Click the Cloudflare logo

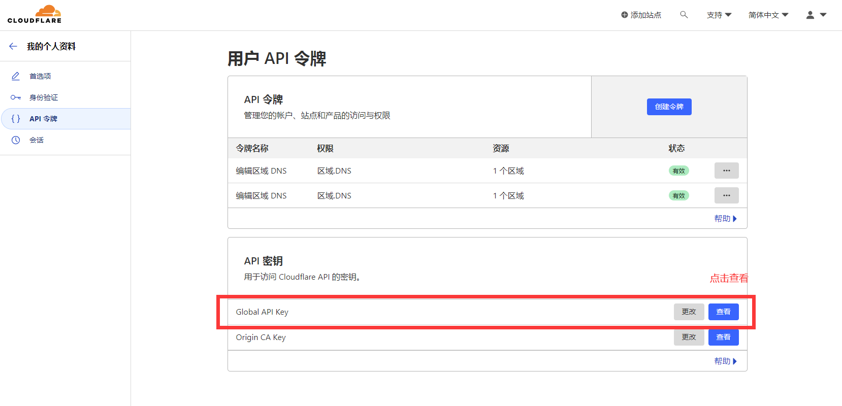click(x=35, y=14)
